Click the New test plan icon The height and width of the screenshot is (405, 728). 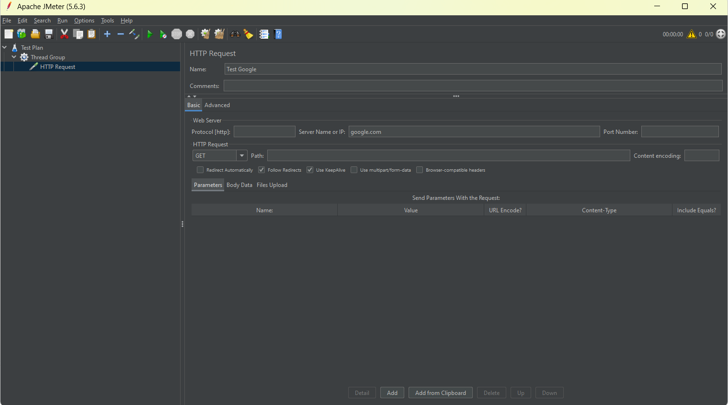[9, 34]
